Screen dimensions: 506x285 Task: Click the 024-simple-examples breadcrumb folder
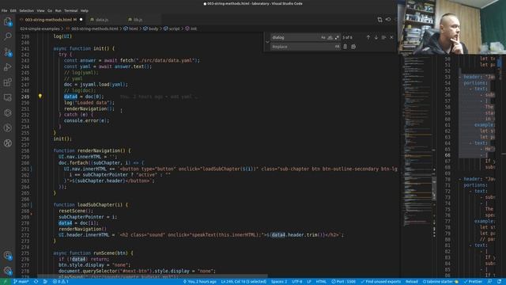coord(40,28)
